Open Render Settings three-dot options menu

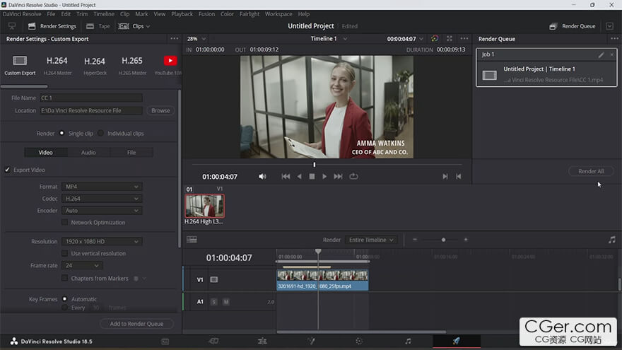click(x=174, y=38)
